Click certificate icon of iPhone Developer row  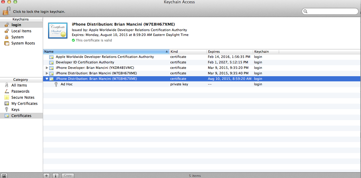[x=52, y=68]
